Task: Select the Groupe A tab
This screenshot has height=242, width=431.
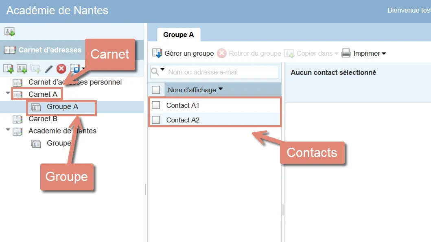Action: 179,35
